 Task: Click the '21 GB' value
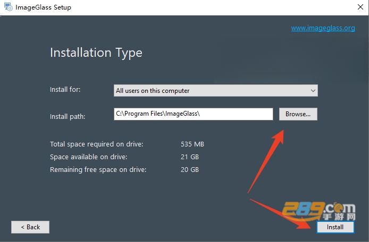(190, 157)
